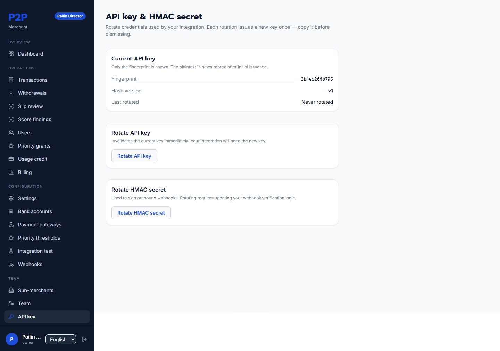Click the Dashboard grid icon
This screenshot has height=351, width=500.
[11, 54]
